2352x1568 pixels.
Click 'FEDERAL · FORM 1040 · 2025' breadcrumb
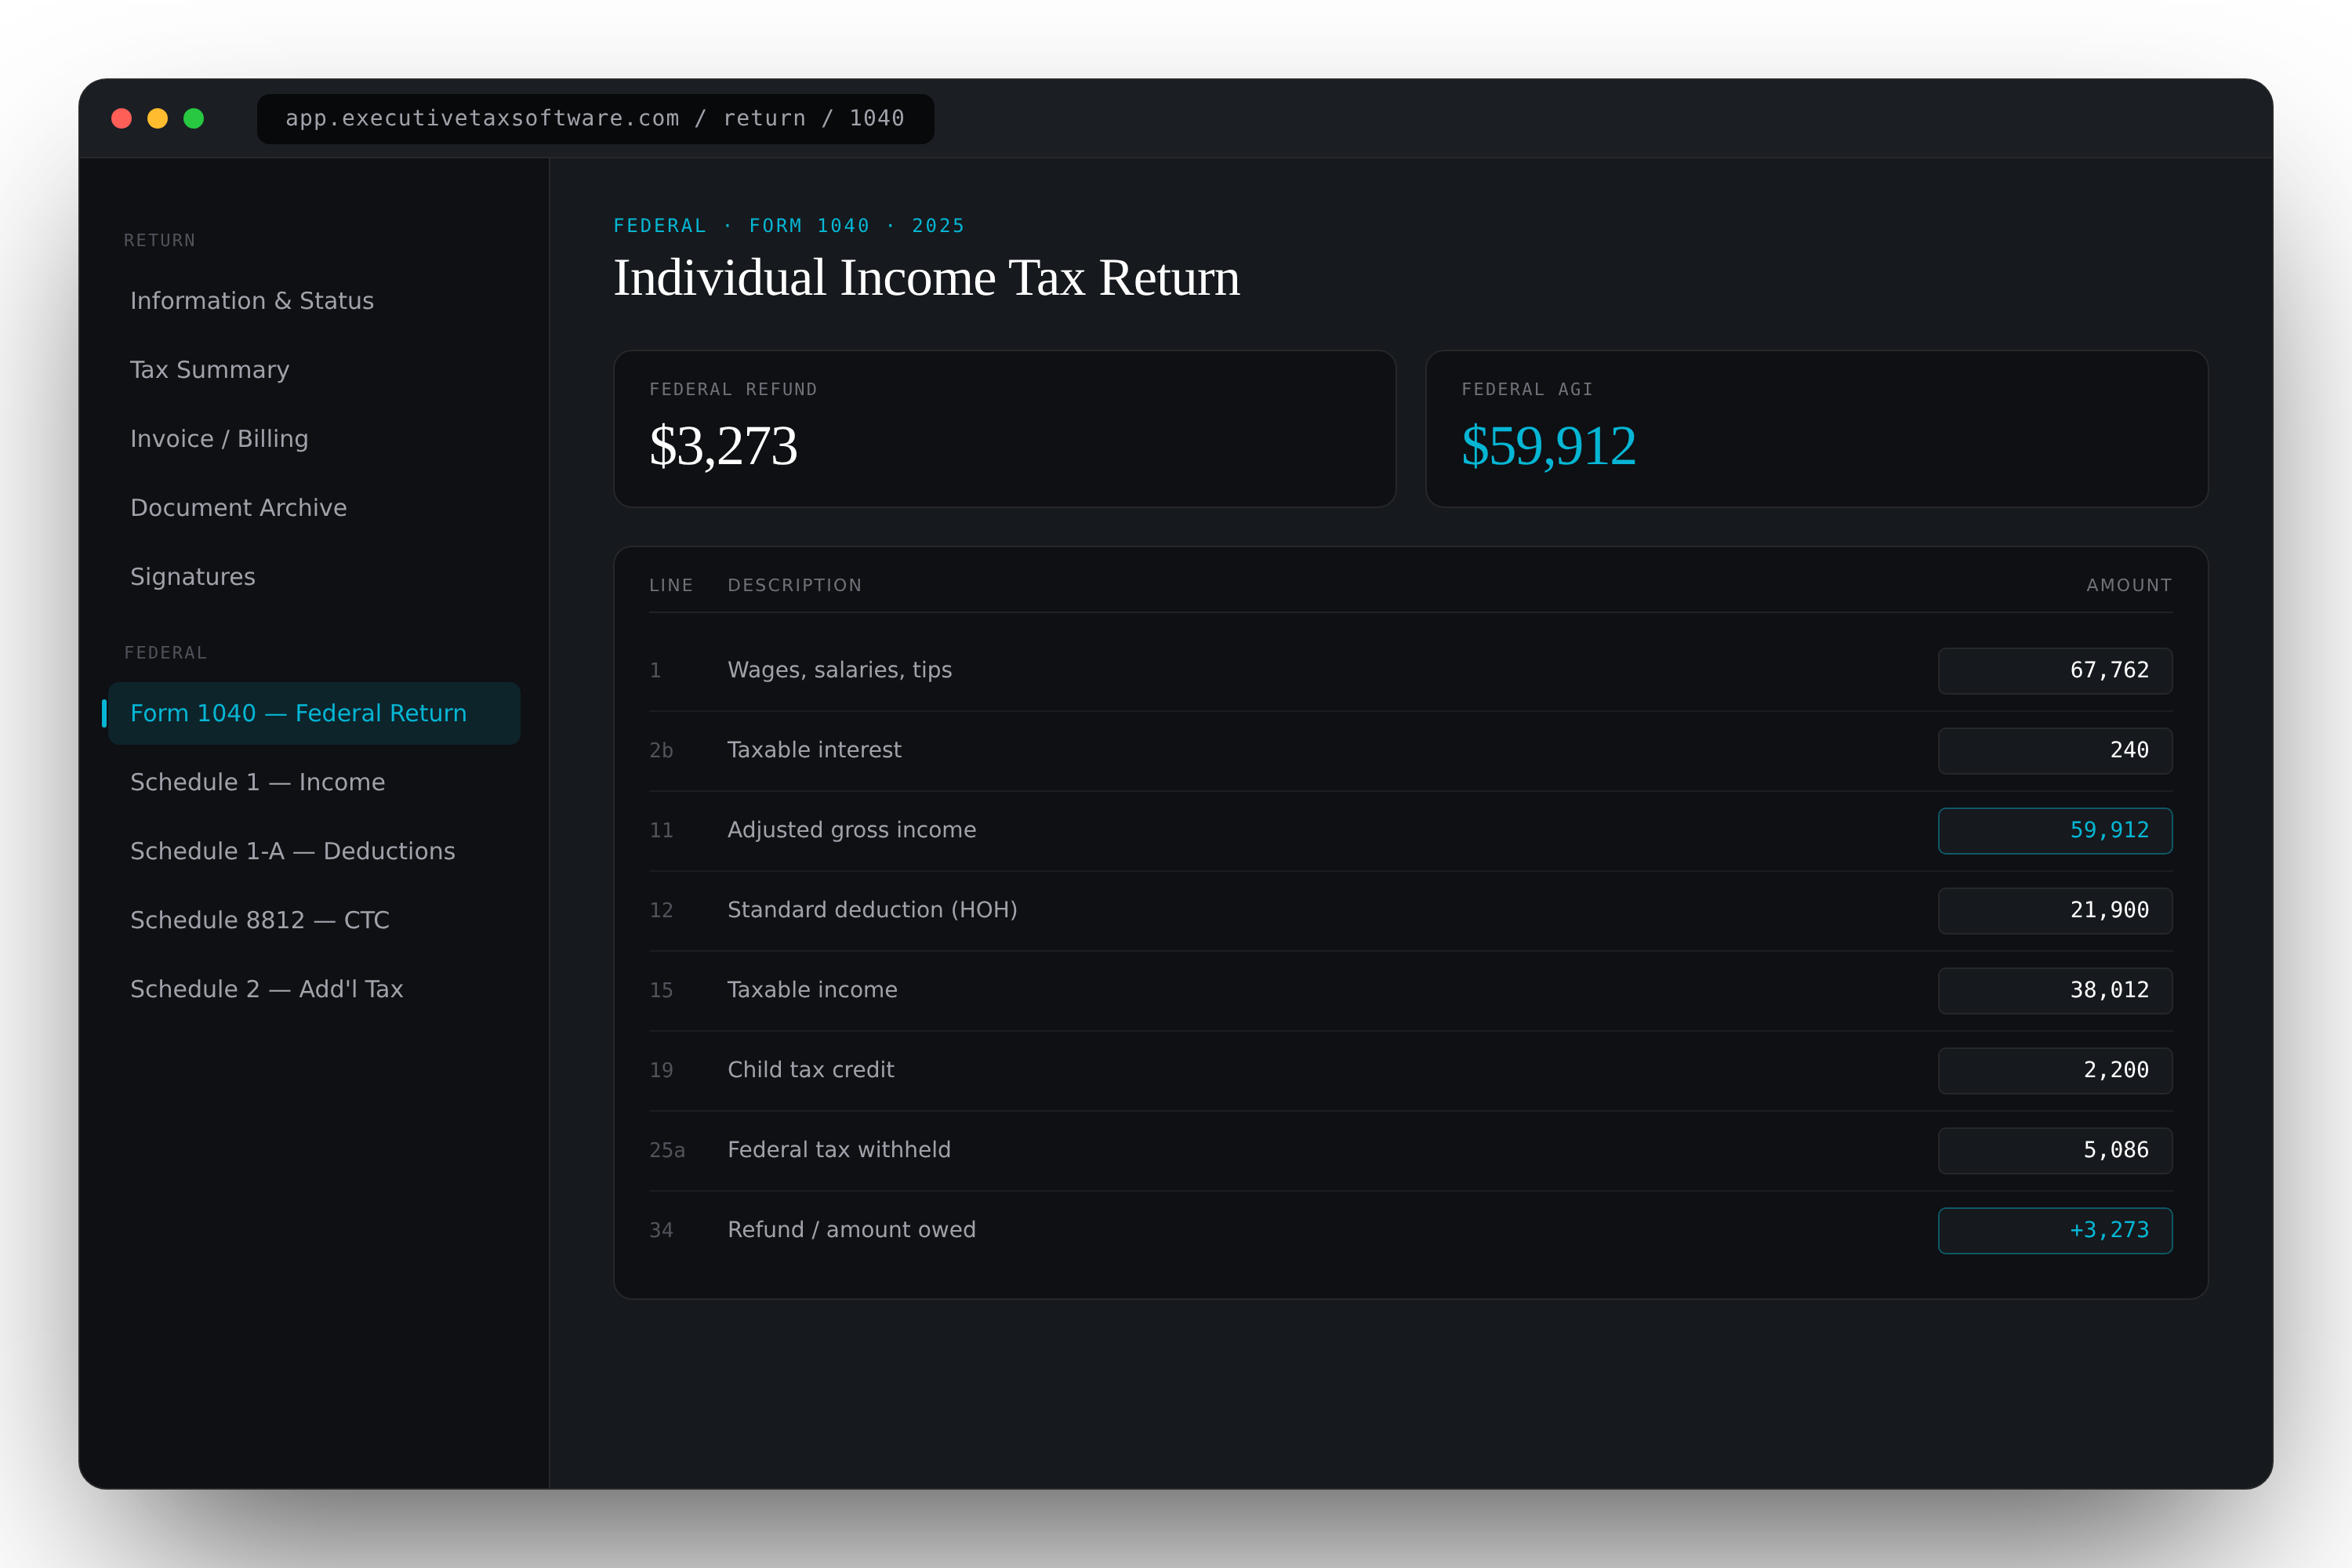(x=789, y=226)
